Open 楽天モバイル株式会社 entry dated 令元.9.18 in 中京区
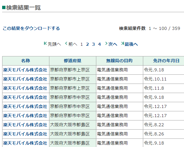Screen dimensions: 184x147 coord(25,97)
